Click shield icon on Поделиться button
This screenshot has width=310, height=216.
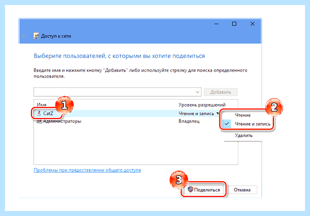tap(190, 189)
